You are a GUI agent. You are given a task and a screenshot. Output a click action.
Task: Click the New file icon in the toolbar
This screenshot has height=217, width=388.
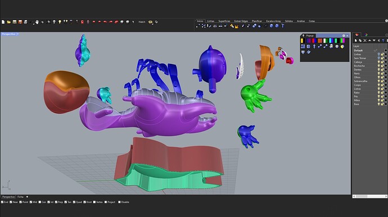click(x=3, y=22)
